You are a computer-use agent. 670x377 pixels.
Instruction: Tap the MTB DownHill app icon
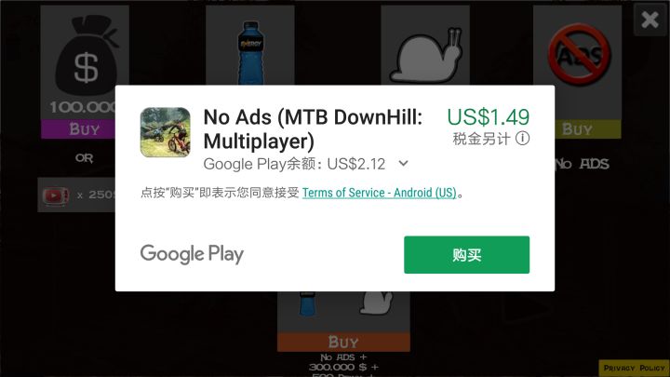[166, 132]
